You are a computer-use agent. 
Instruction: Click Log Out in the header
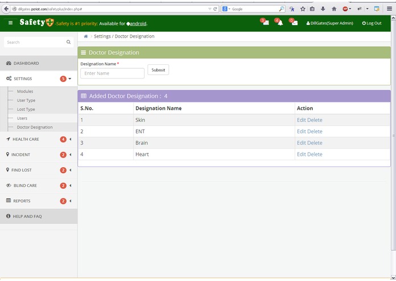pos(371,23)
